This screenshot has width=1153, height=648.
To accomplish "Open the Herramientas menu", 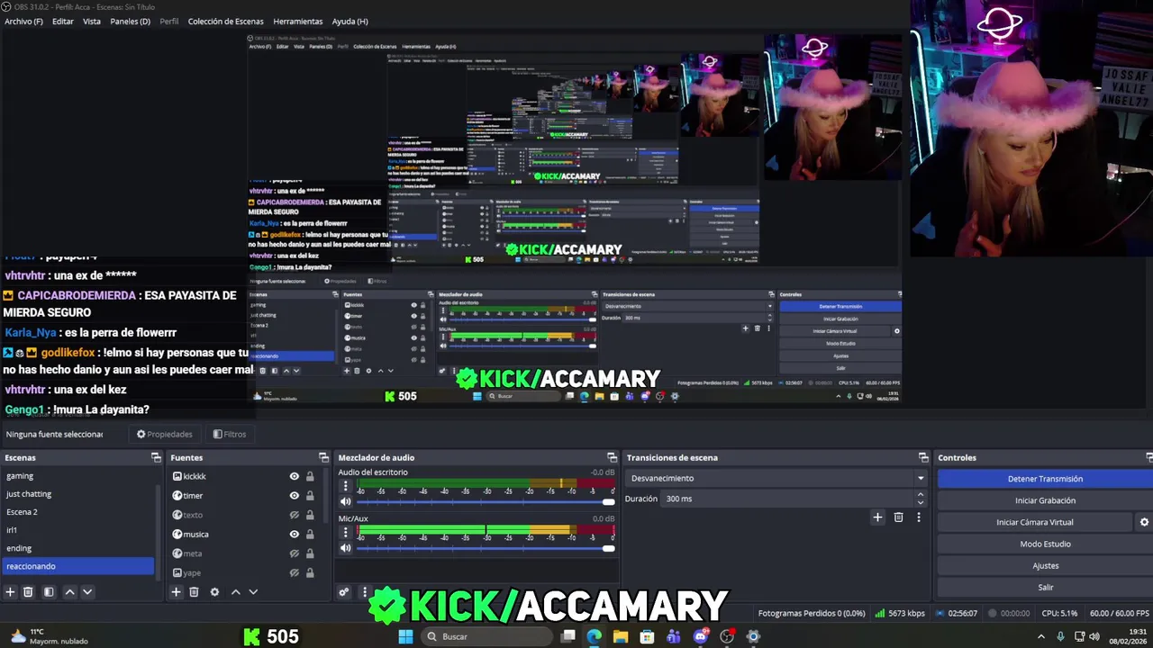I will pyautogui.click(x=298, y=21).
